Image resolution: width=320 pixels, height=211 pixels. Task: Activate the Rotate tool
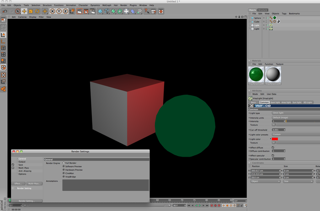pyautogui.click(x=37, y=11)
